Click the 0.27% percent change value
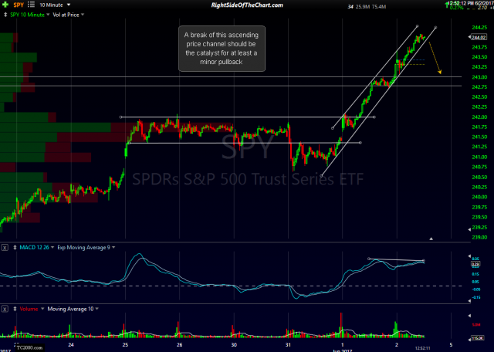This screenshot has width=494, height=352. [x=457, y=8]
